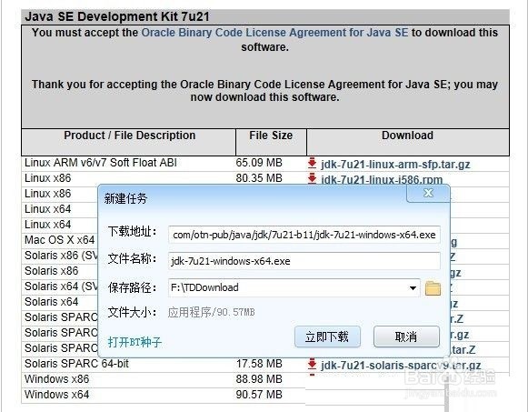
Task: Download jdk-7u21-linux-i586.rpm link
Action: [x=382, y=179]
